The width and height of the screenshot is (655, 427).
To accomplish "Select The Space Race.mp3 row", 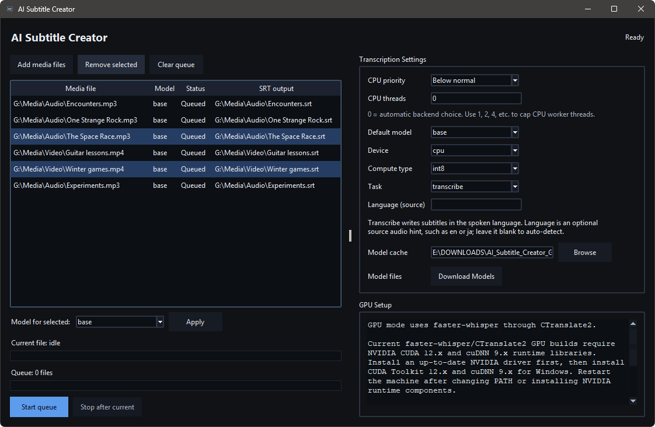I will tap(176, 136).
